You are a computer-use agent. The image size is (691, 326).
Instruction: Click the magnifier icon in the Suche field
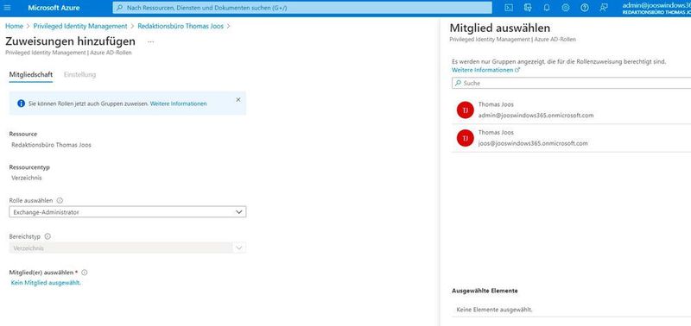tap(458, 83)
